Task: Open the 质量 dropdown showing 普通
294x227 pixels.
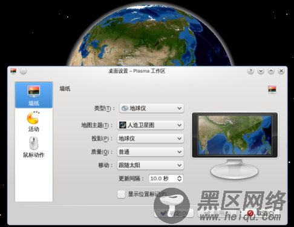Action: coord(151,152)
